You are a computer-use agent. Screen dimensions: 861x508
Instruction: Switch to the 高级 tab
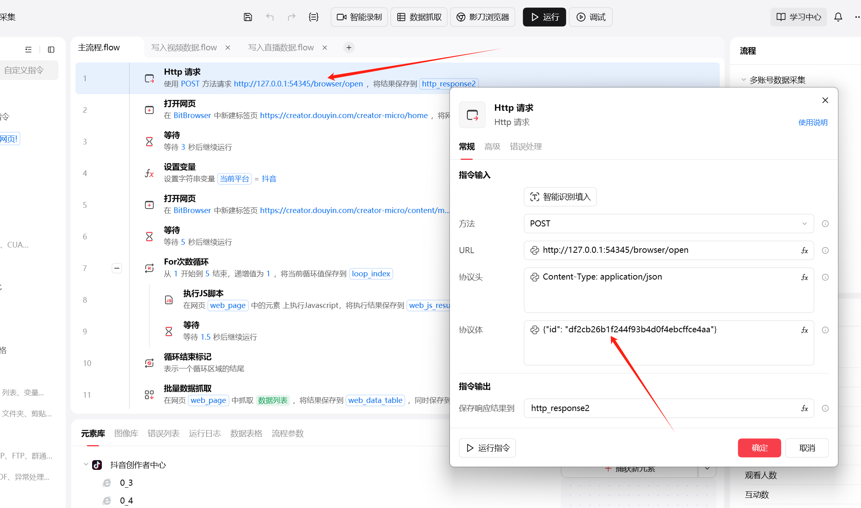[492, 146]
